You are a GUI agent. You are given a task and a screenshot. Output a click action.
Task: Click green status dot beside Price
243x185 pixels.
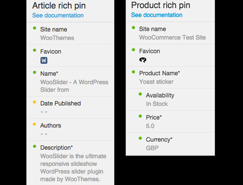[x=140, y=116]
